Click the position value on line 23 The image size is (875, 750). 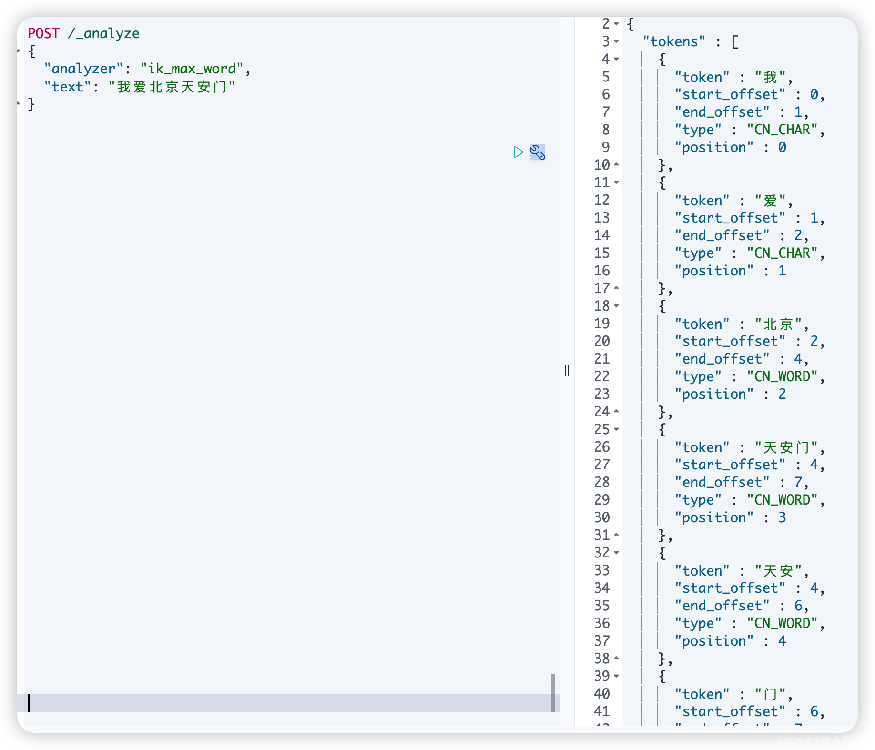click(x=782, y=394)
